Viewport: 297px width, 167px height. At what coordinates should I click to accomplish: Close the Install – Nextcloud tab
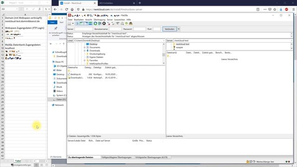tap(95, 3)
